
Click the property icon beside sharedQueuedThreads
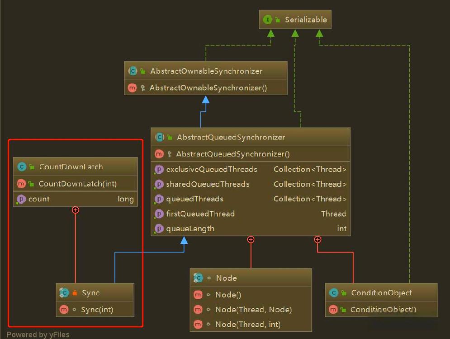[x=159, y=184]
